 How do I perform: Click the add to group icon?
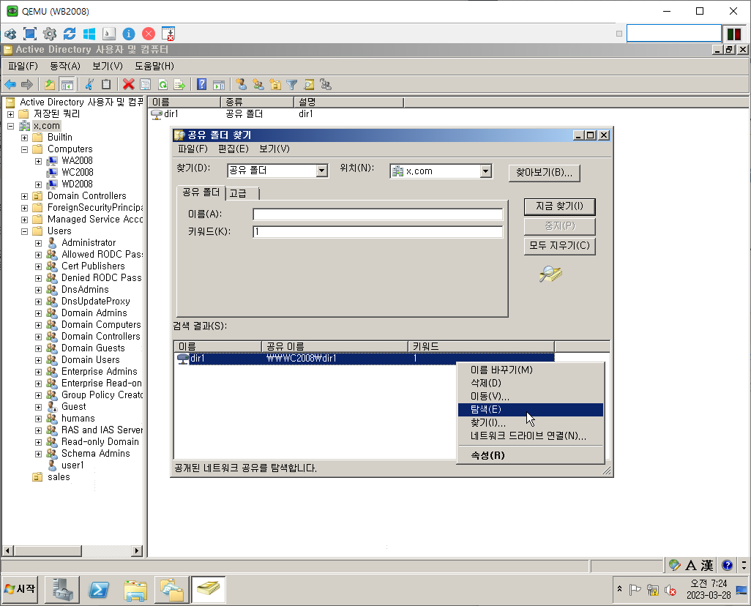[326, 85]
